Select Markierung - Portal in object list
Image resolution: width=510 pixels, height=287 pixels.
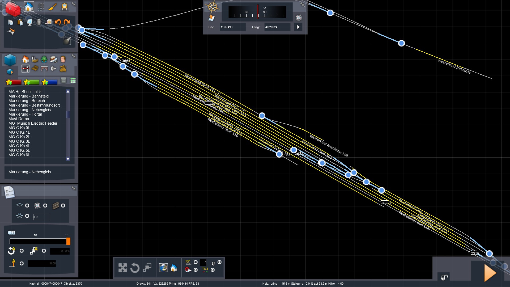[x=25, y=114]
